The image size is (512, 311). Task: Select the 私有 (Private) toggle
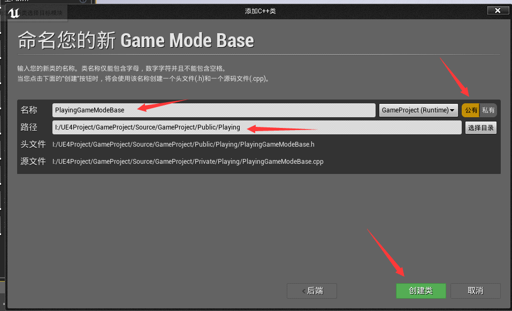click(x=488, y=110)
